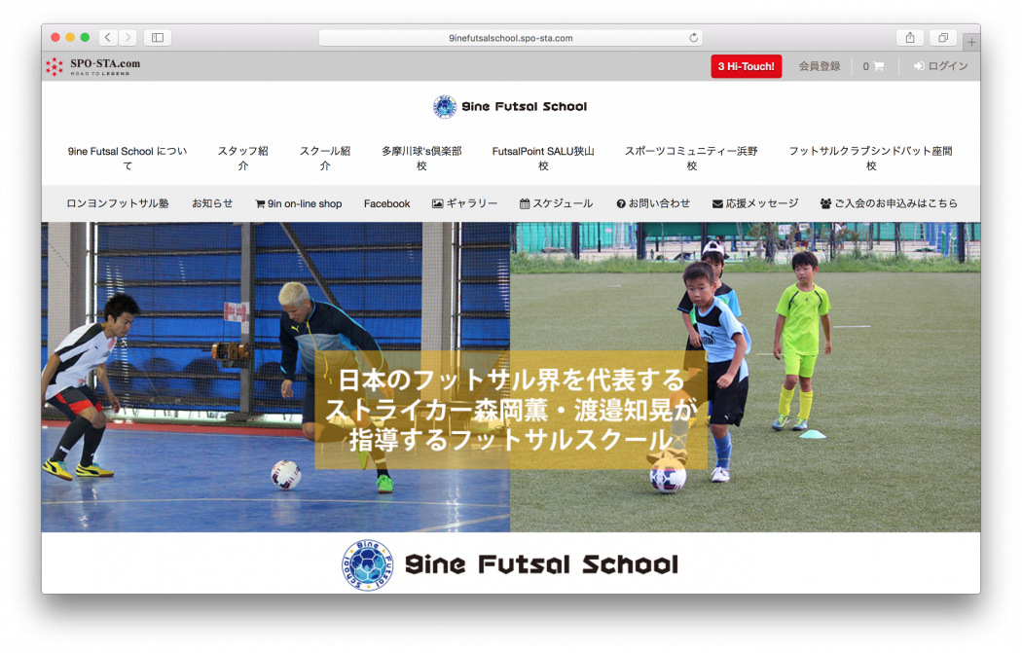The image size is (1022, 653).
Task: Open a new tab with plus button
Action: click(971, 43)
